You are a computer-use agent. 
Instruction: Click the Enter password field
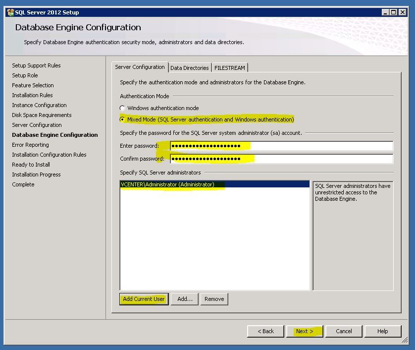click(x=282, y=146)
